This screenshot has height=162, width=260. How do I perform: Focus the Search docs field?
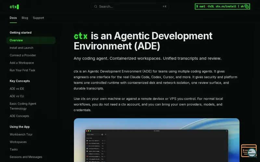click(x=130, y=6)
